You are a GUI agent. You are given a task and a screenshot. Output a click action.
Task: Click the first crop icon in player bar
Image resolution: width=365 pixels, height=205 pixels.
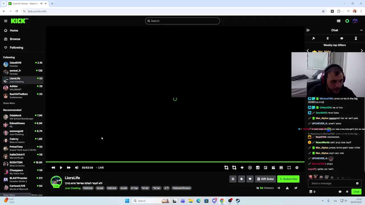click(226, 168)
